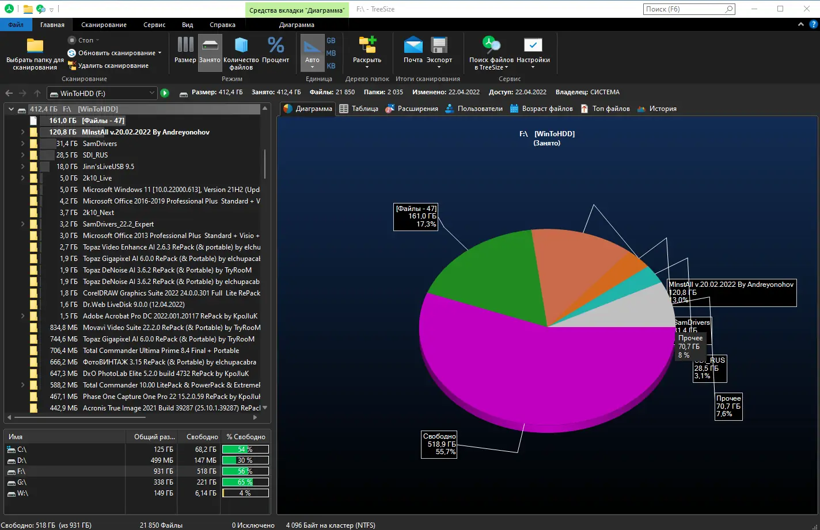Set size unit to GB

[331, 41]
